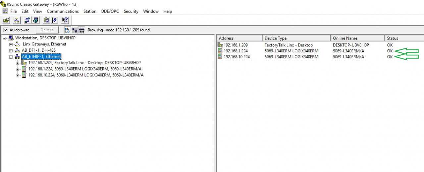Open the Communications menu
424x172 pixels.
pyautogui.click(x=63, y=11)
